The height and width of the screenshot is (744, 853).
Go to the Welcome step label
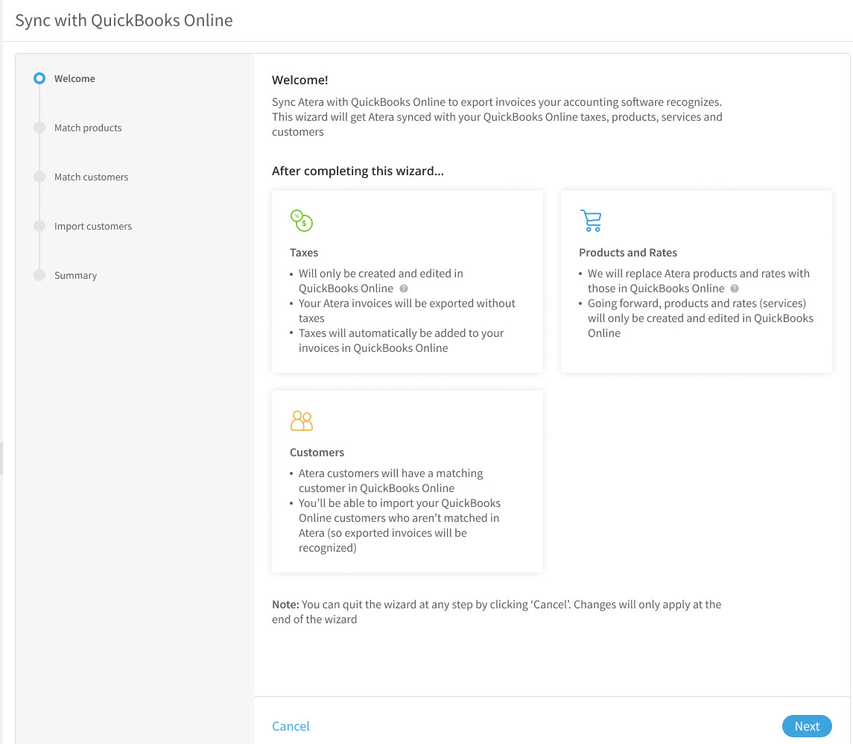(x=74, y=78)
